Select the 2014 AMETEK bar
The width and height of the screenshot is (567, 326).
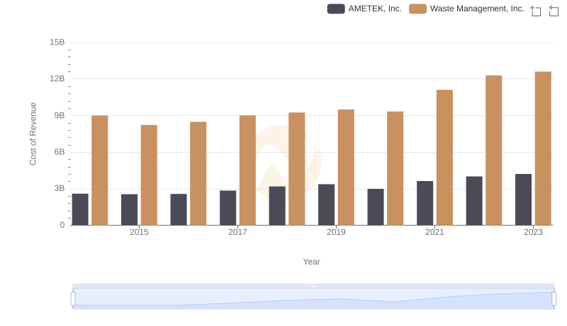[x=80, y=209]
